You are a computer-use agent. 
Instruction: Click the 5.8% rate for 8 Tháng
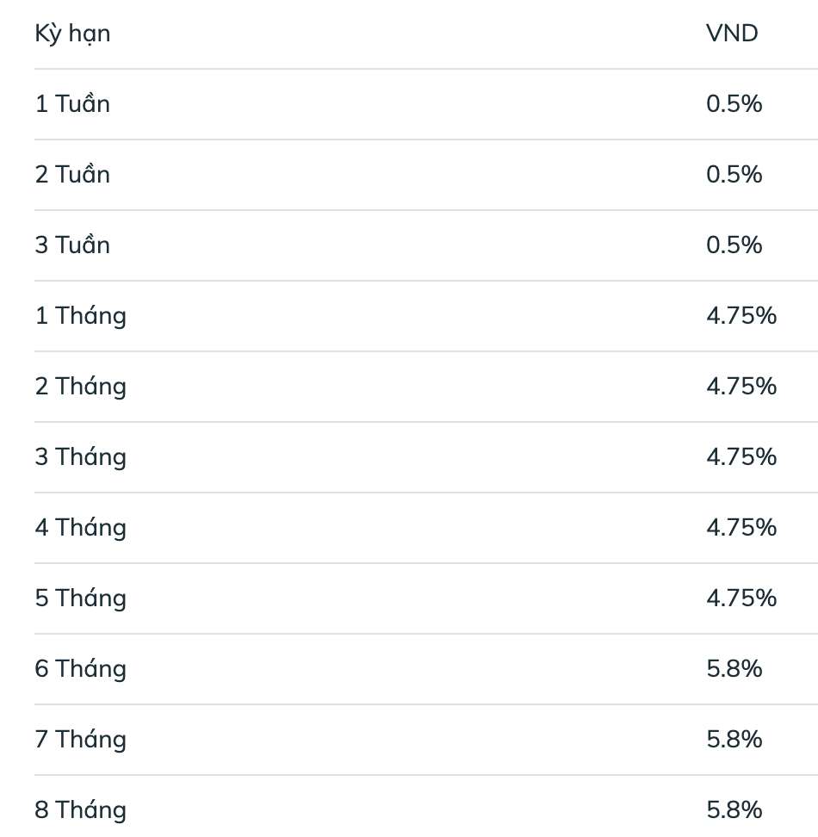pos(734,810)
